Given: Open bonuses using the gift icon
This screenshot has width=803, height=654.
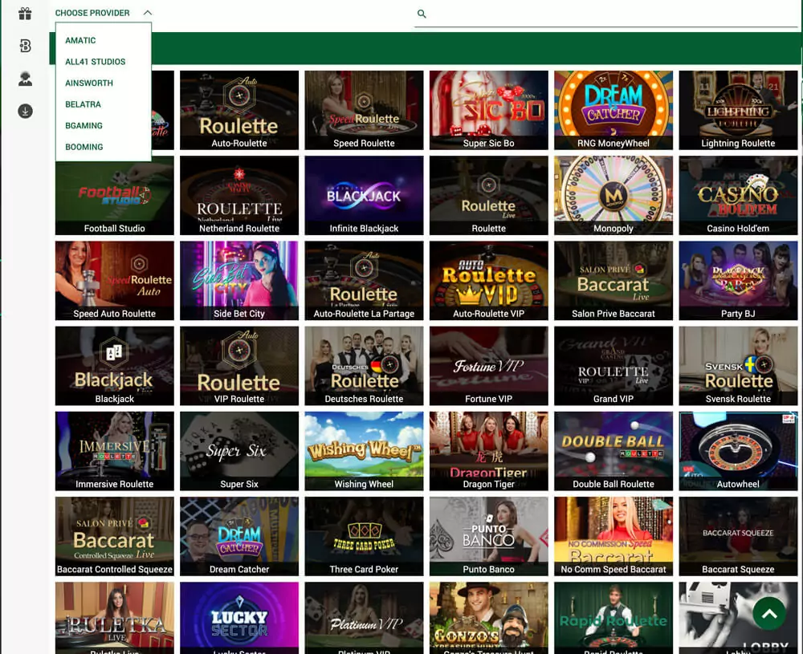Looking at the screenshot, I should pyautogui.click(x=25, y=13).
